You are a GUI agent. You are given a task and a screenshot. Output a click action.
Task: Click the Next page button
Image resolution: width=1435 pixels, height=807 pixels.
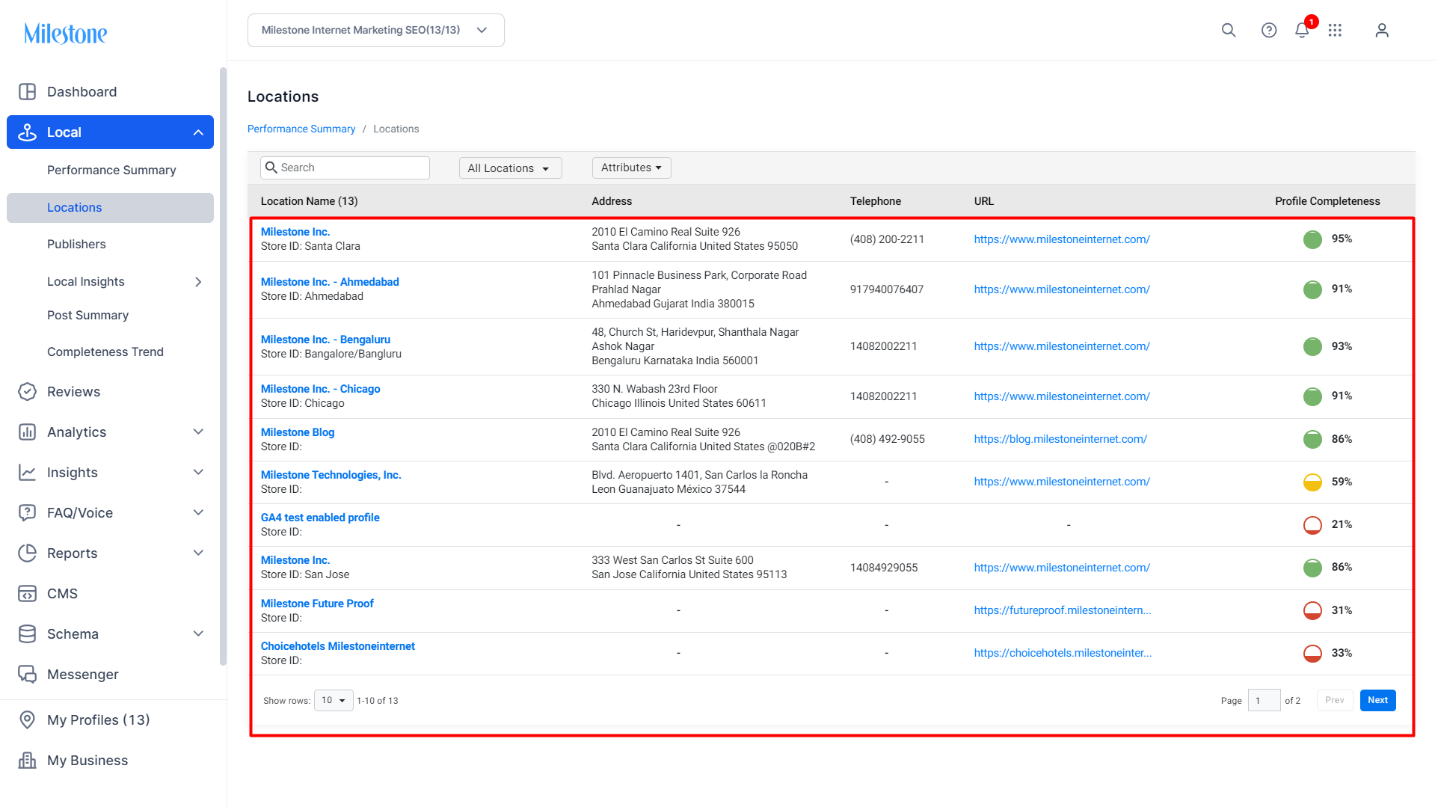point(1377,701)
